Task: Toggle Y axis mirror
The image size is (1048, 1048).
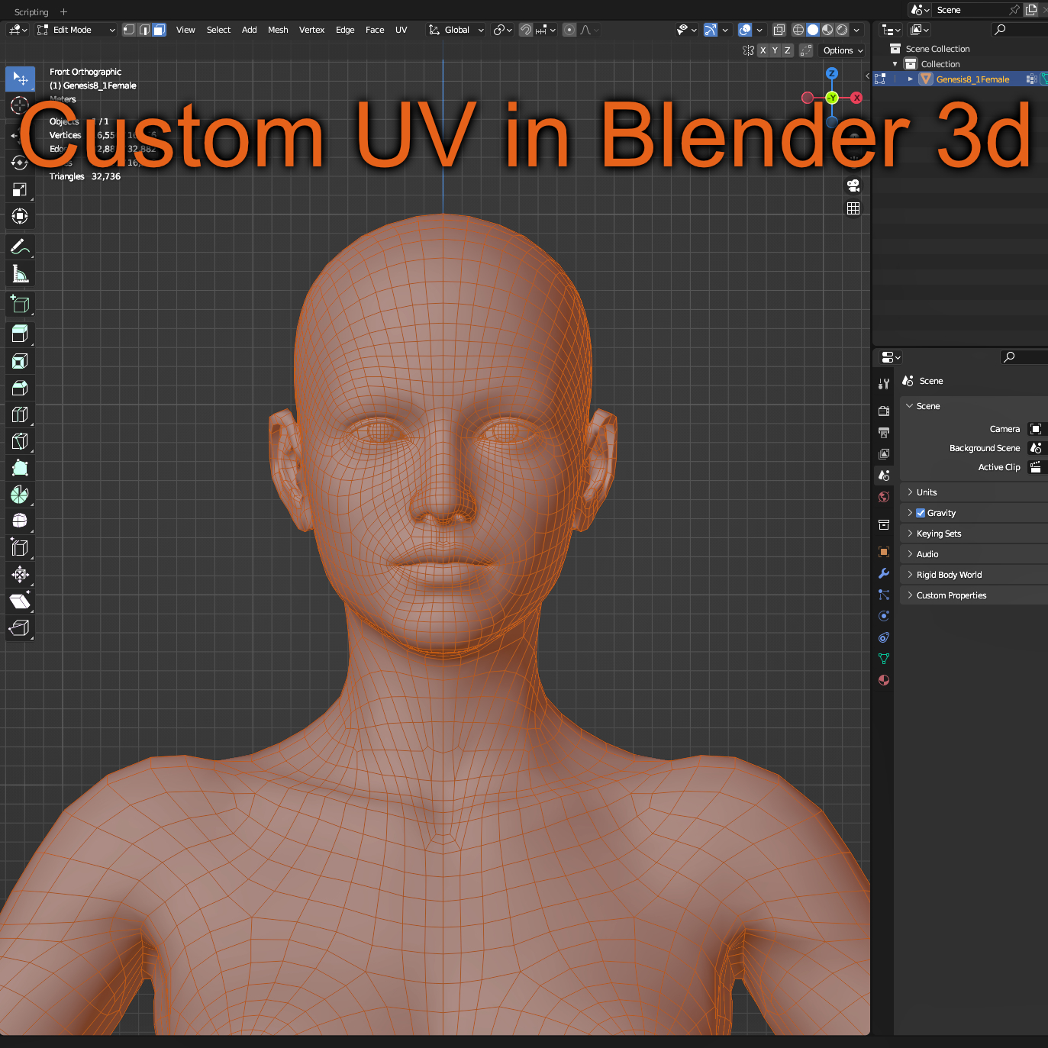Action: click(775, 50)
